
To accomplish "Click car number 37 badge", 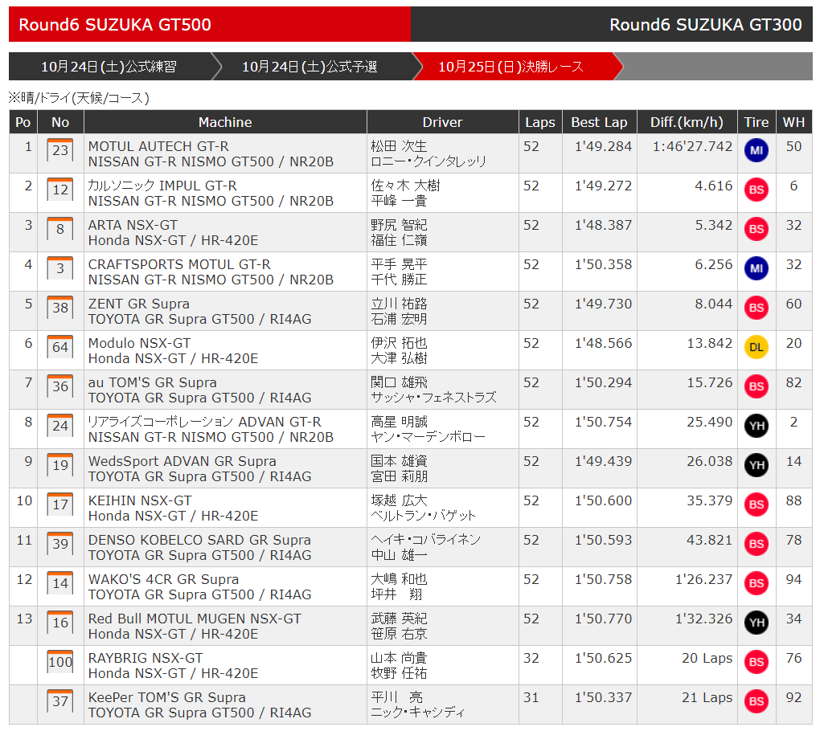I will tap(60, 700).
